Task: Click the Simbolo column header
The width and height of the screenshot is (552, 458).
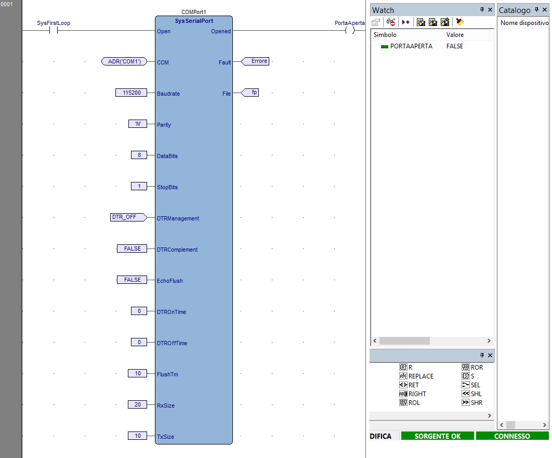Action: [407, 35]
